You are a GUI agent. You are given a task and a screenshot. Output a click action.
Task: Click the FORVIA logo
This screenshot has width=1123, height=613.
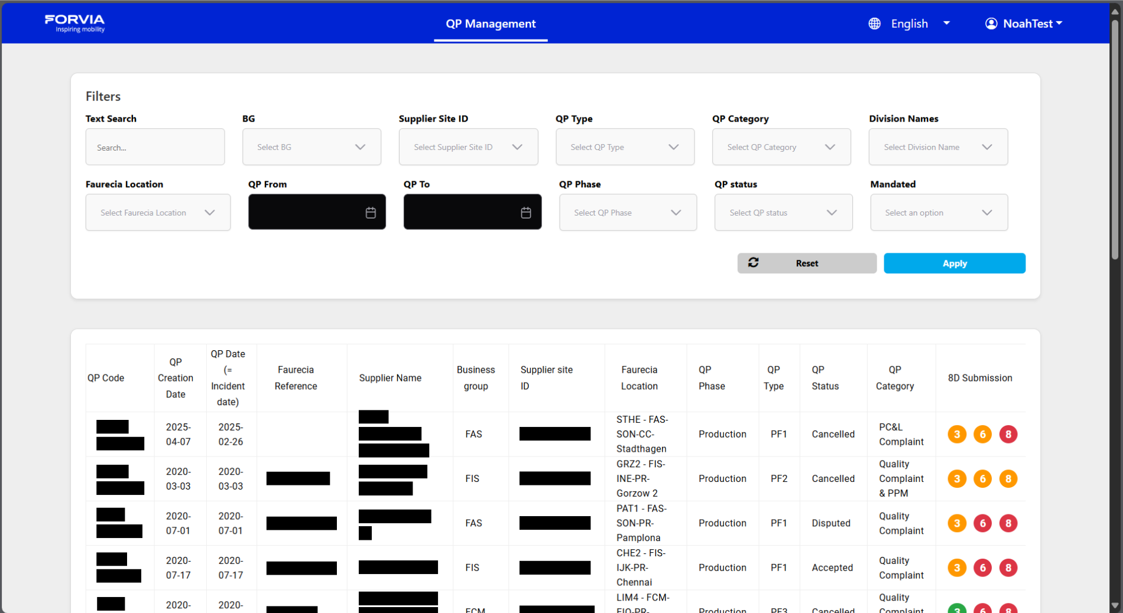74,23
